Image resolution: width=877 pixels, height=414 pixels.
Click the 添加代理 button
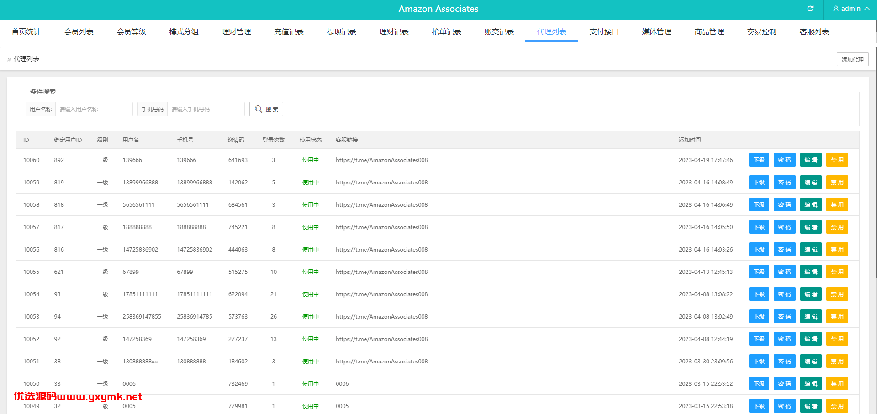click(852, 59)
